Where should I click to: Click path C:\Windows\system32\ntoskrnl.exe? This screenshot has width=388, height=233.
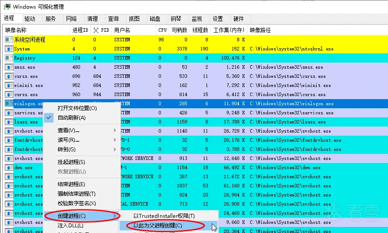[x=291, y=49]
